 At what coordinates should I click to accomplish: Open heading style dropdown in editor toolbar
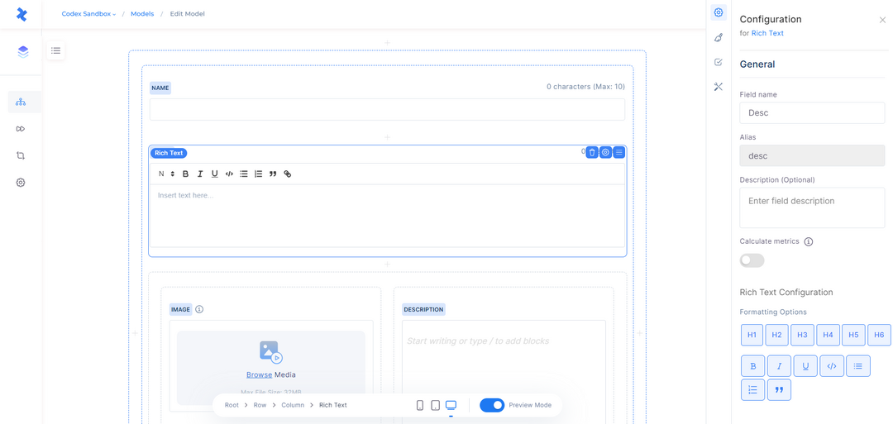coord(166,174)
